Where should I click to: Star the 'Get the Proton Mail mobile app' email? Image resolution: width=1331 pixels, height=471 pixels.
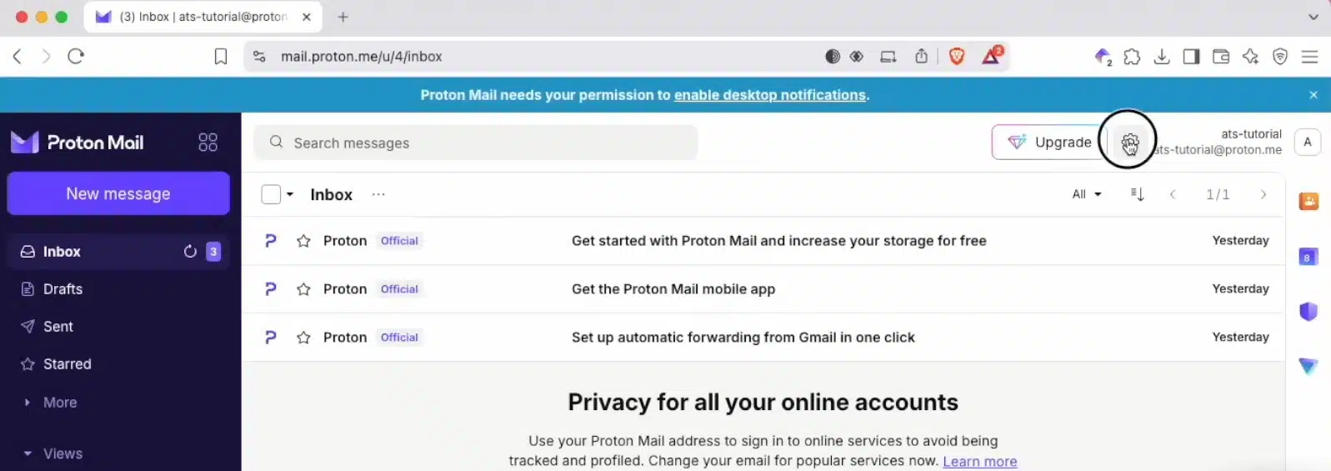click(x=303, y=289)
